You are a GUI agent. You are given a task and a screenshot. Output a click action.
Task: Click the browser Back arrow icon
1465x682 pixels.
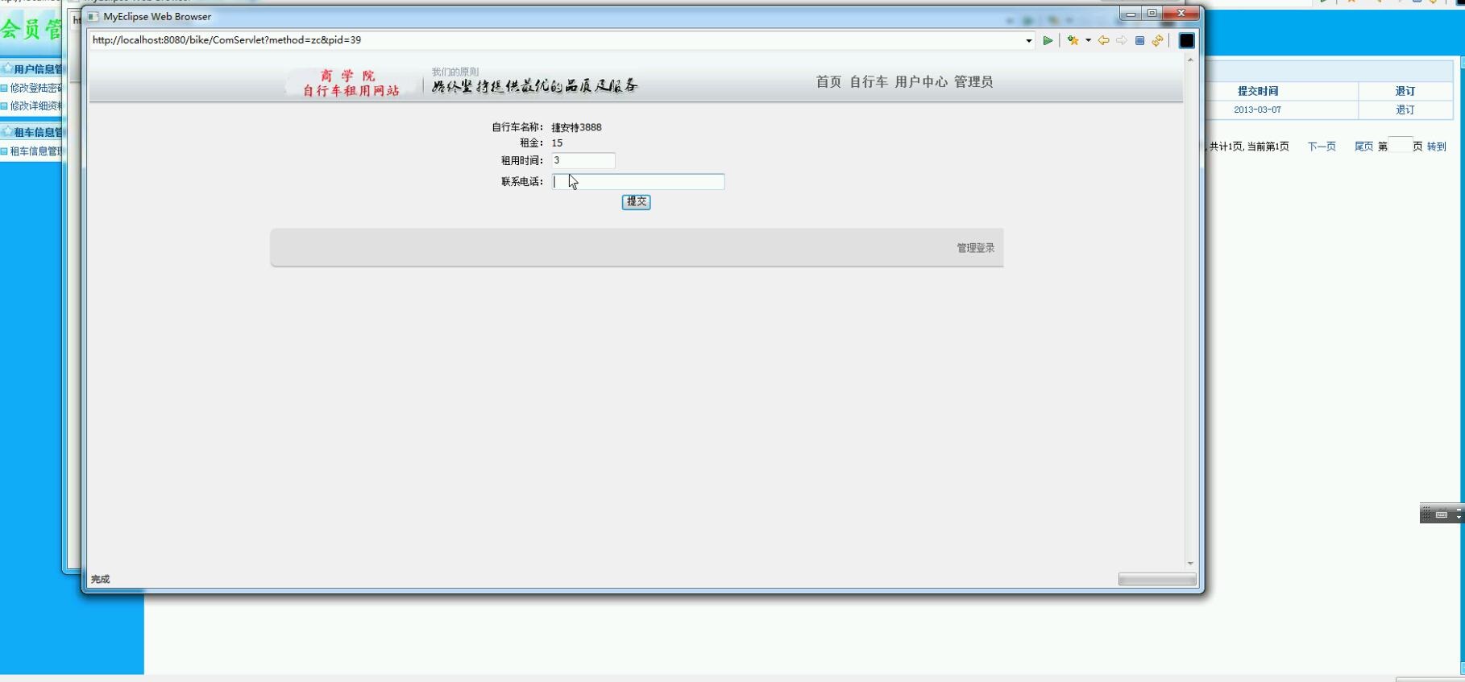1103,40
